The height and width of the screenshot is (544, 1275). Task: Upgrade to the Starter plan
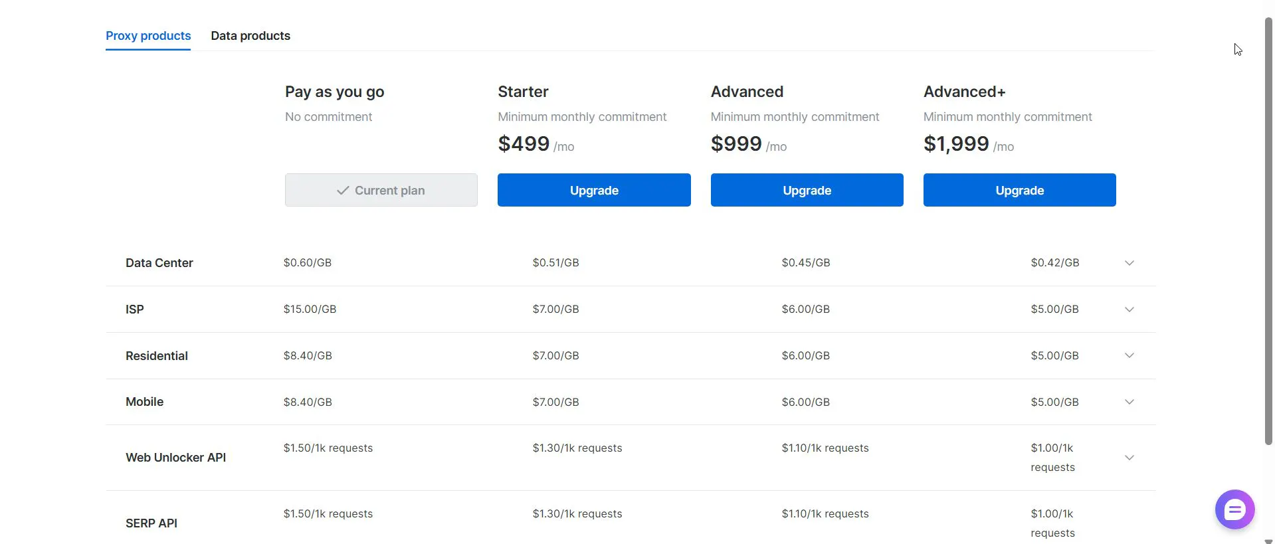(594, 190)
